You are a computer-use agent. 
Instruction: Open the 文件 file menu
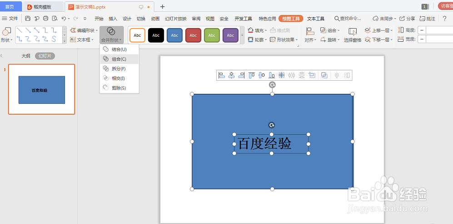click(x=10, y=19)
